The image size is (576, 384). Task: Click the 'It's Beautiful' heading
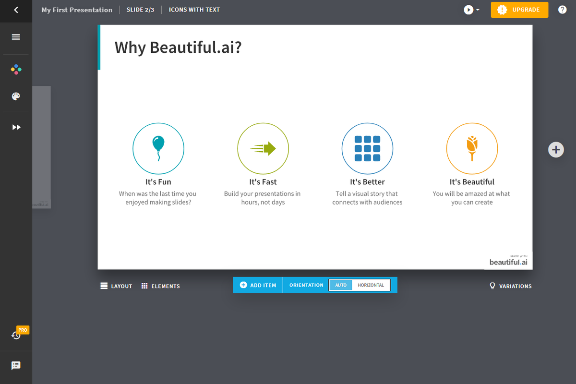472,182
